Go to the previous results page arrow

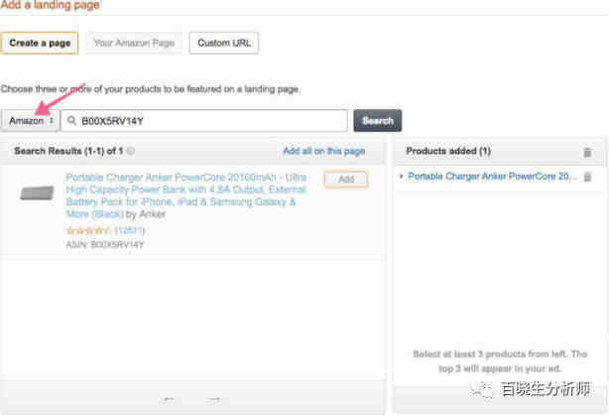169,399
